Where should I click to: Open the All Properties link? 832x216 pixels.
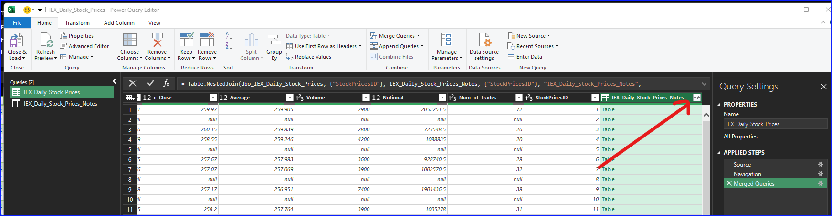point(740,137)
